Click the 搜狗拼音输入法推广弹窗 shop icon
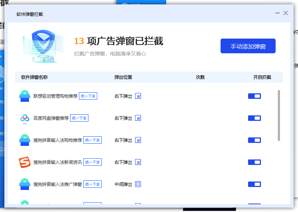Viewport: 298px width, 212px height. 25,184
